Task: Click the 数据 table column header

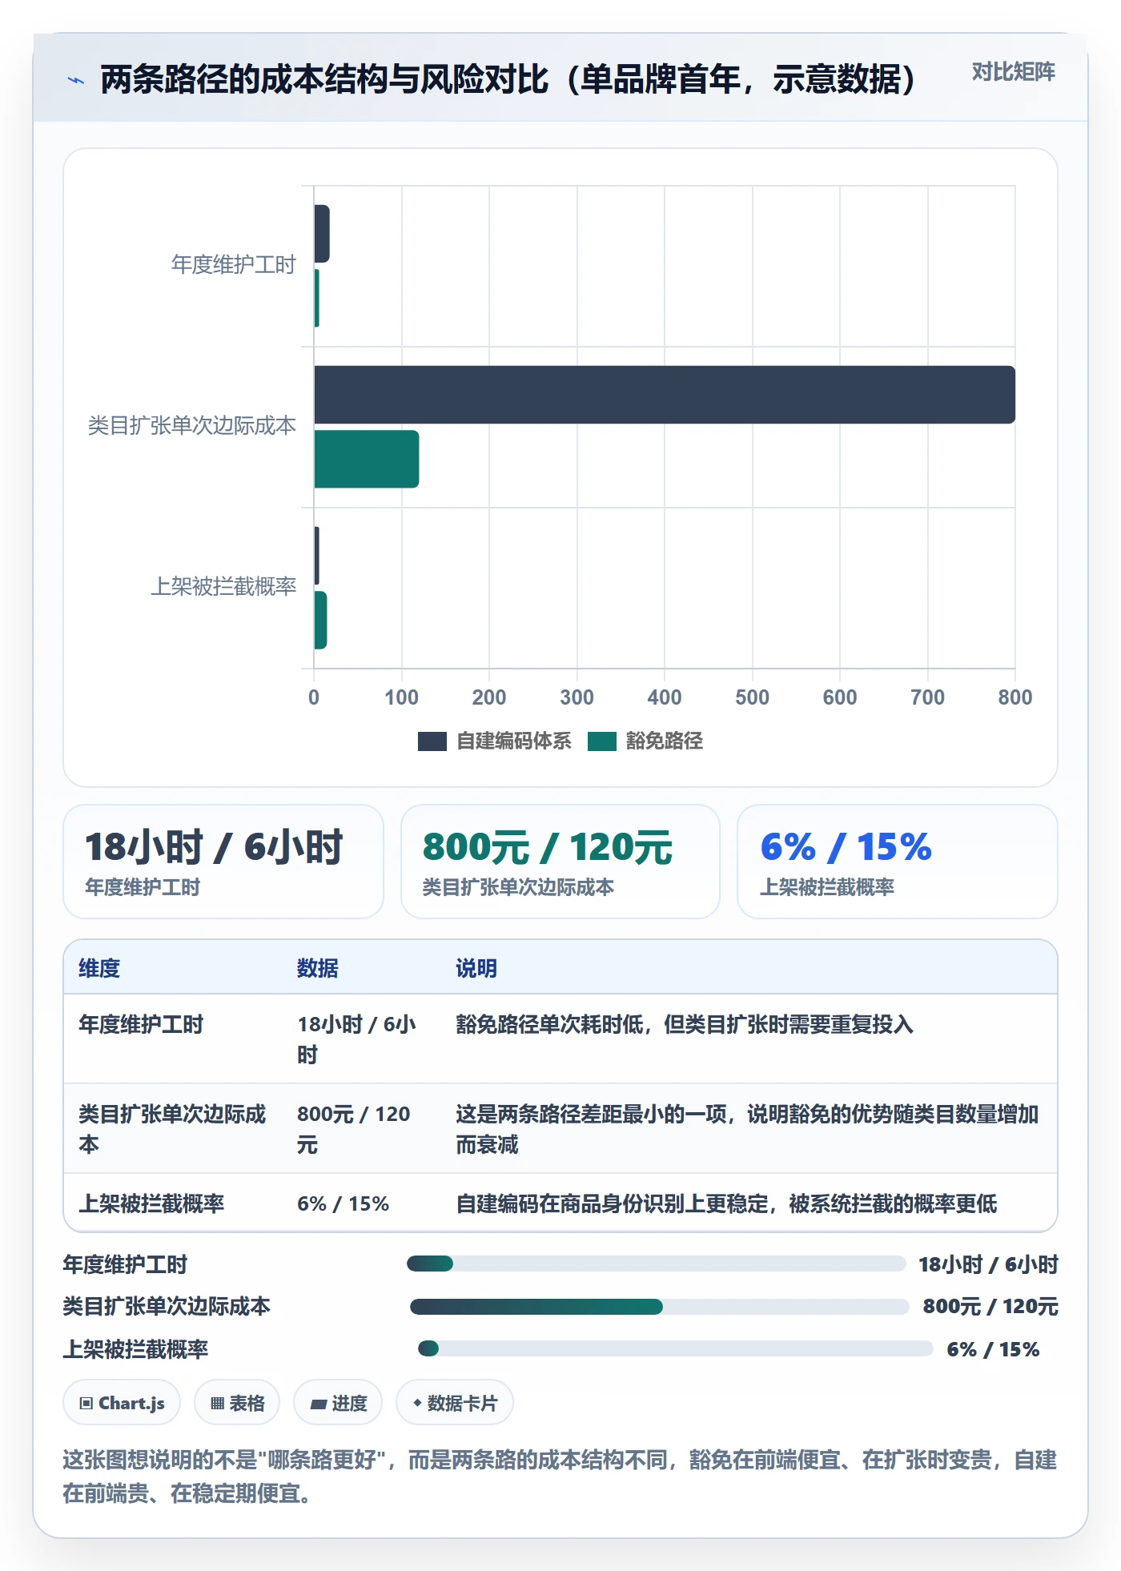Action: [x=318, y=969]
